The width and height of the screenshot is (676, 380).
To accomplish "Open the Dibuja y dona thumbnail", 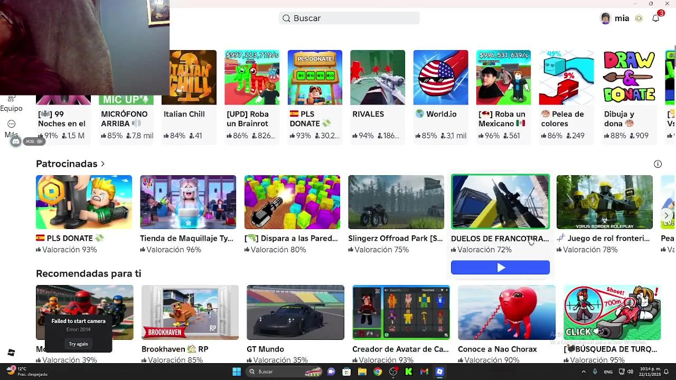I will (630, 78).
